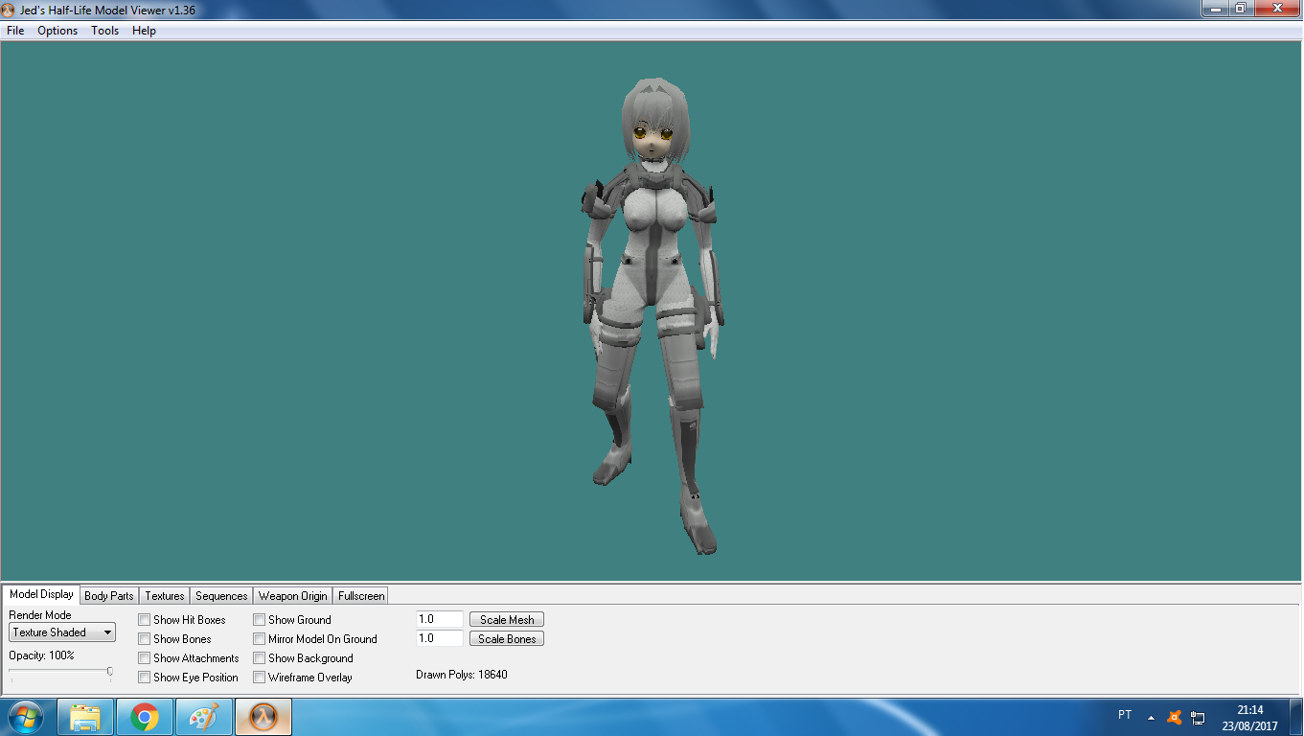The image size is (1304, 736).
Task: Focus the Scale Bones value field
Action: click(x=440, y=639)
